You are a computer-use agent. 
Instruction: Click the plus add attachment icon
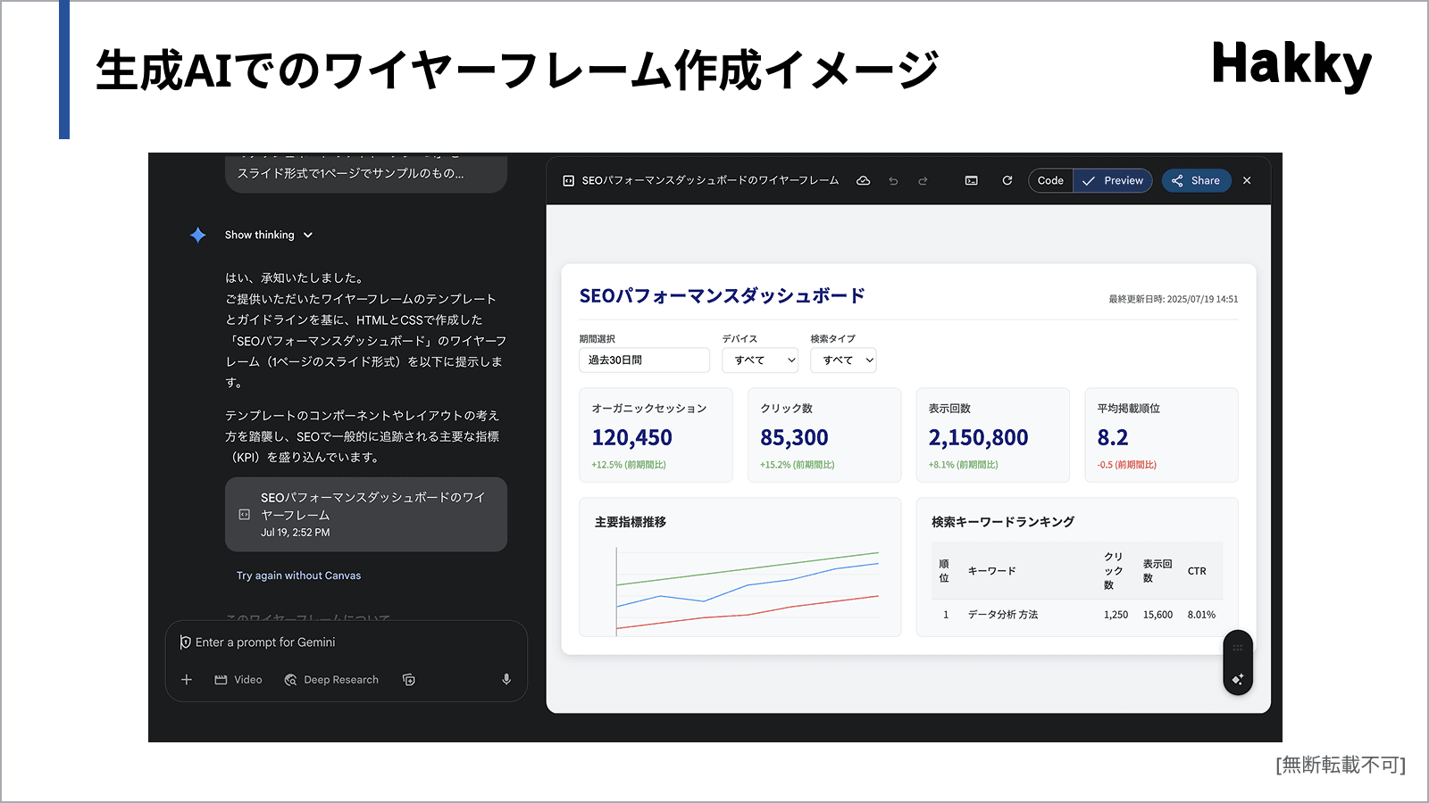pos(187,680)
